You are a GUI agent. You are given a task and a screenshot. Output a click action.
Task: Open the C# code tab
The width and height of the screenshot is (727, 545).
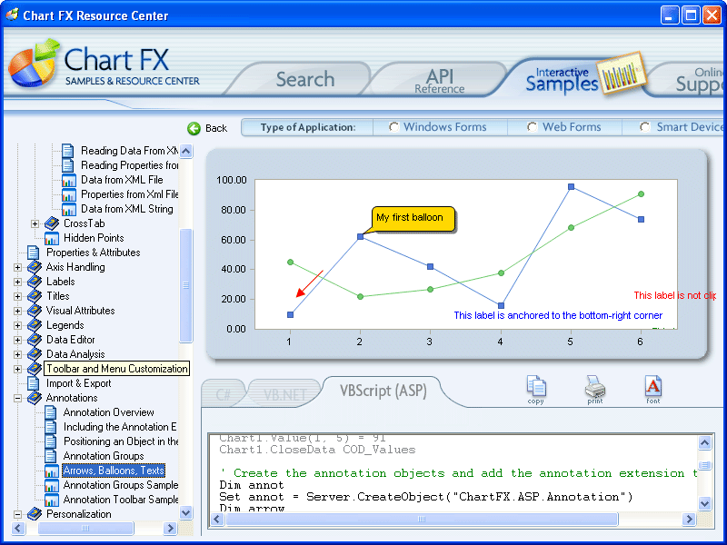[223, 393]
